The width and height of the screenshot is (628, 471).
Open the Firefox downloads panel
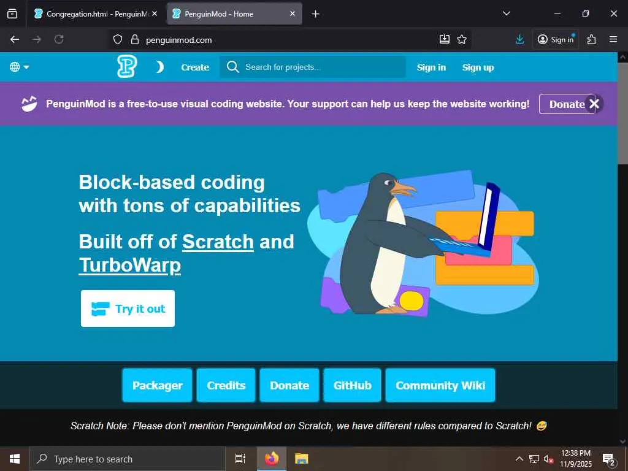pos(519,39)
